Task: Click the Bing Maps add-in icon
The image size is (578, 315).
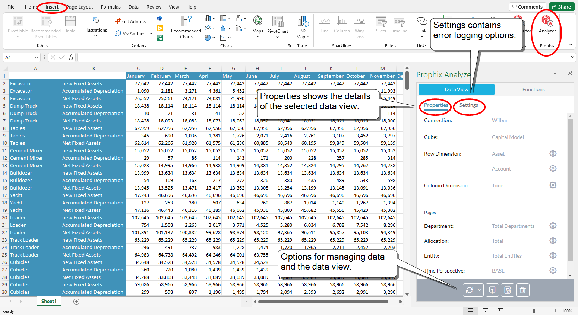Action: coord(160,28)
